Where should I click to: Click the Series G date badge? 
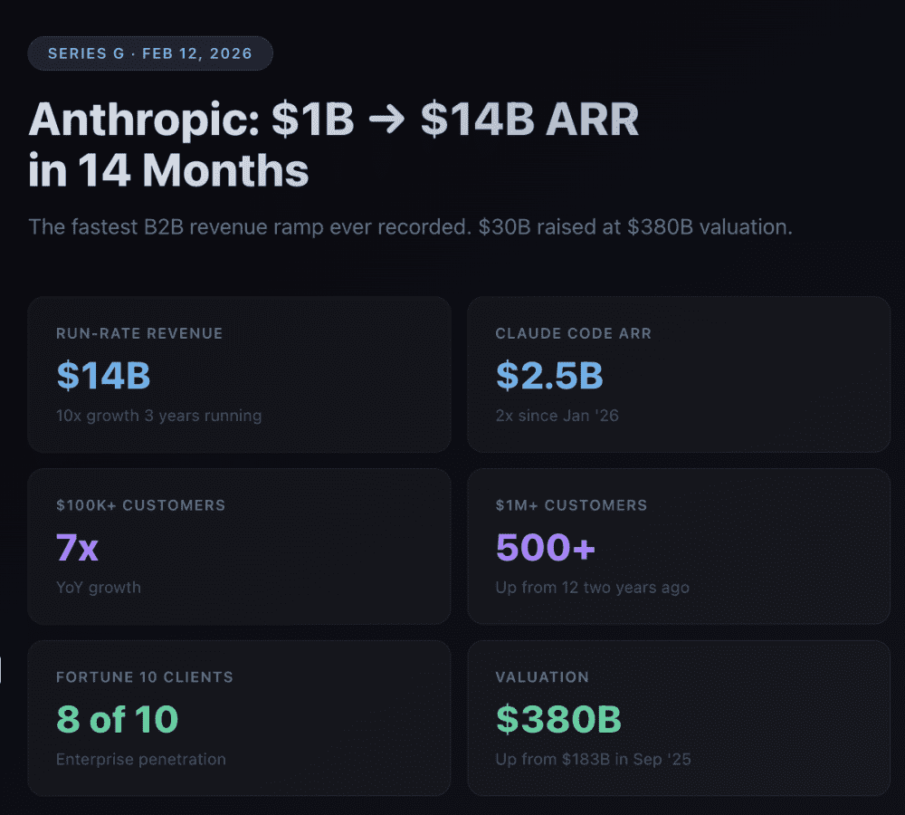point(150,53)
